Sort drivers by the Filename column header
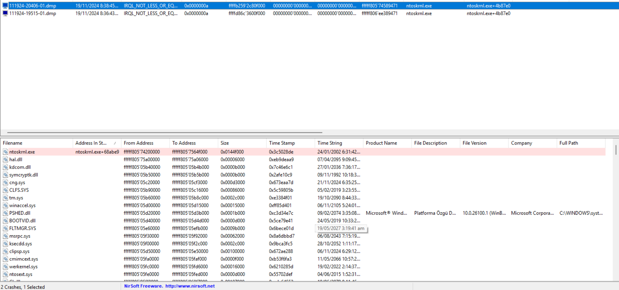The height and width of the screenshot is (290, 619). click(36, 143)
